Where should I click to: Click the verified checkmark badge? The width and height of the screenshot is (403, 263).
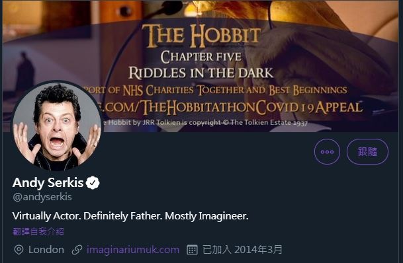click(x=93, y=182)
